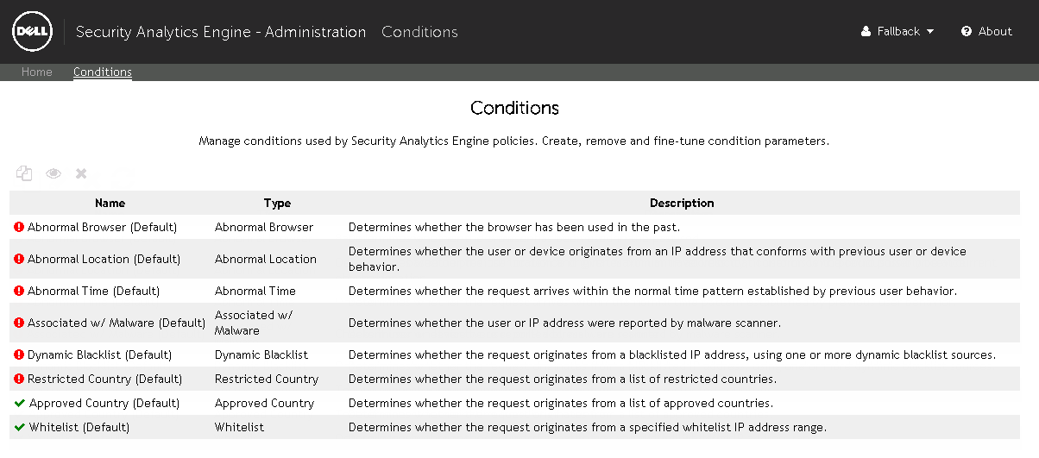Click the eye view condition icon
This screenshot has width=1039, height=458.
click(x=54, y=173)
